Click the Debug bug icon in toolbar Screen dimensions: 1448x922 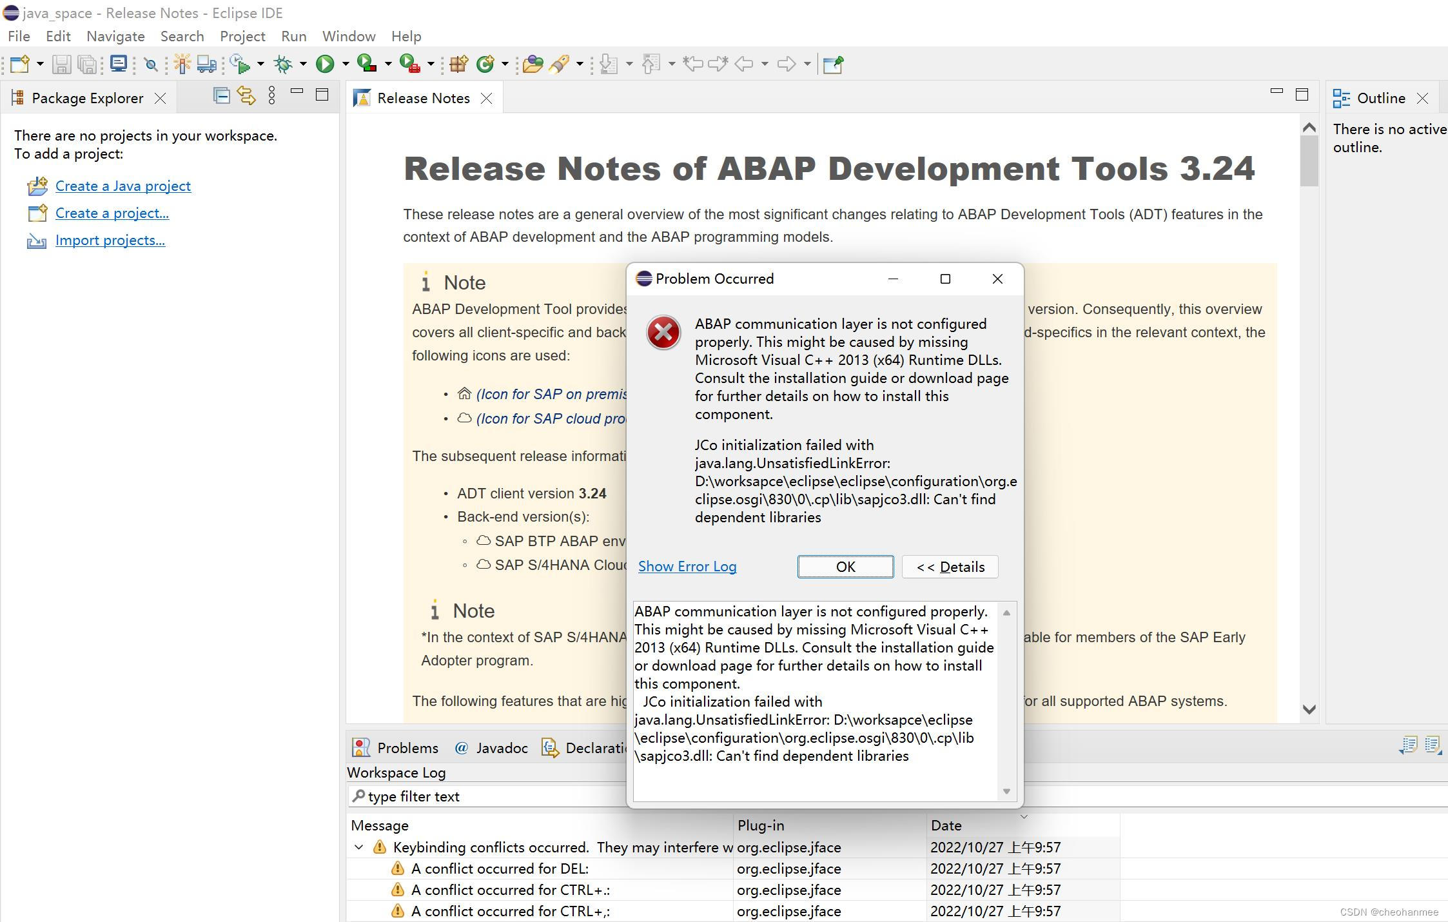pos(283,64)
